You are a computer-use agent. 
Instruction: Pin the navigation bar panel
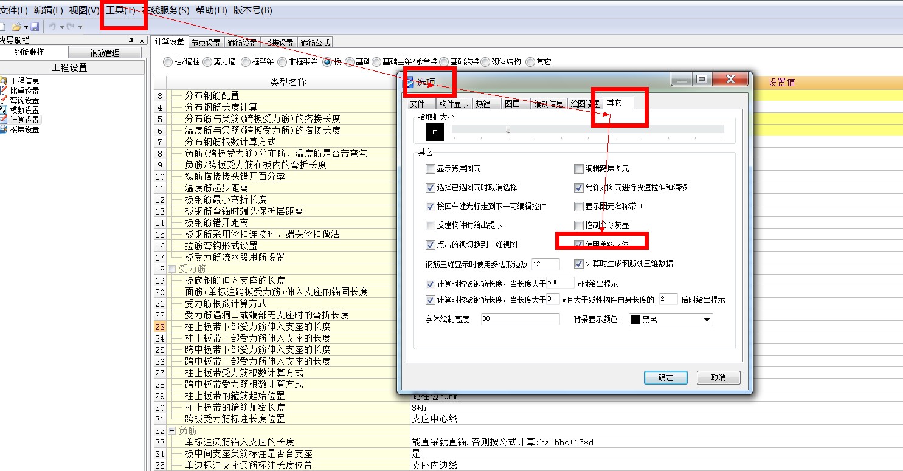(131, 41)
